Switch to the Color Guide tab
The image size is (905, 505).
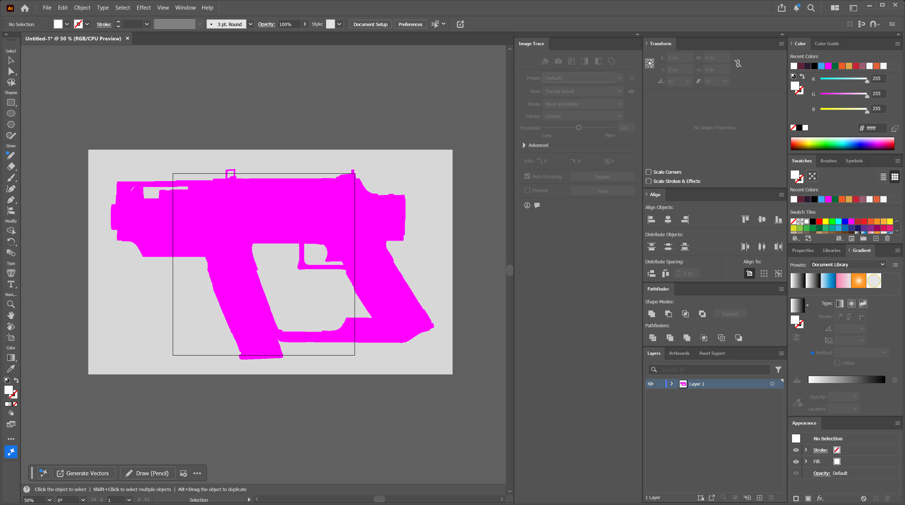tap(827, 44)
